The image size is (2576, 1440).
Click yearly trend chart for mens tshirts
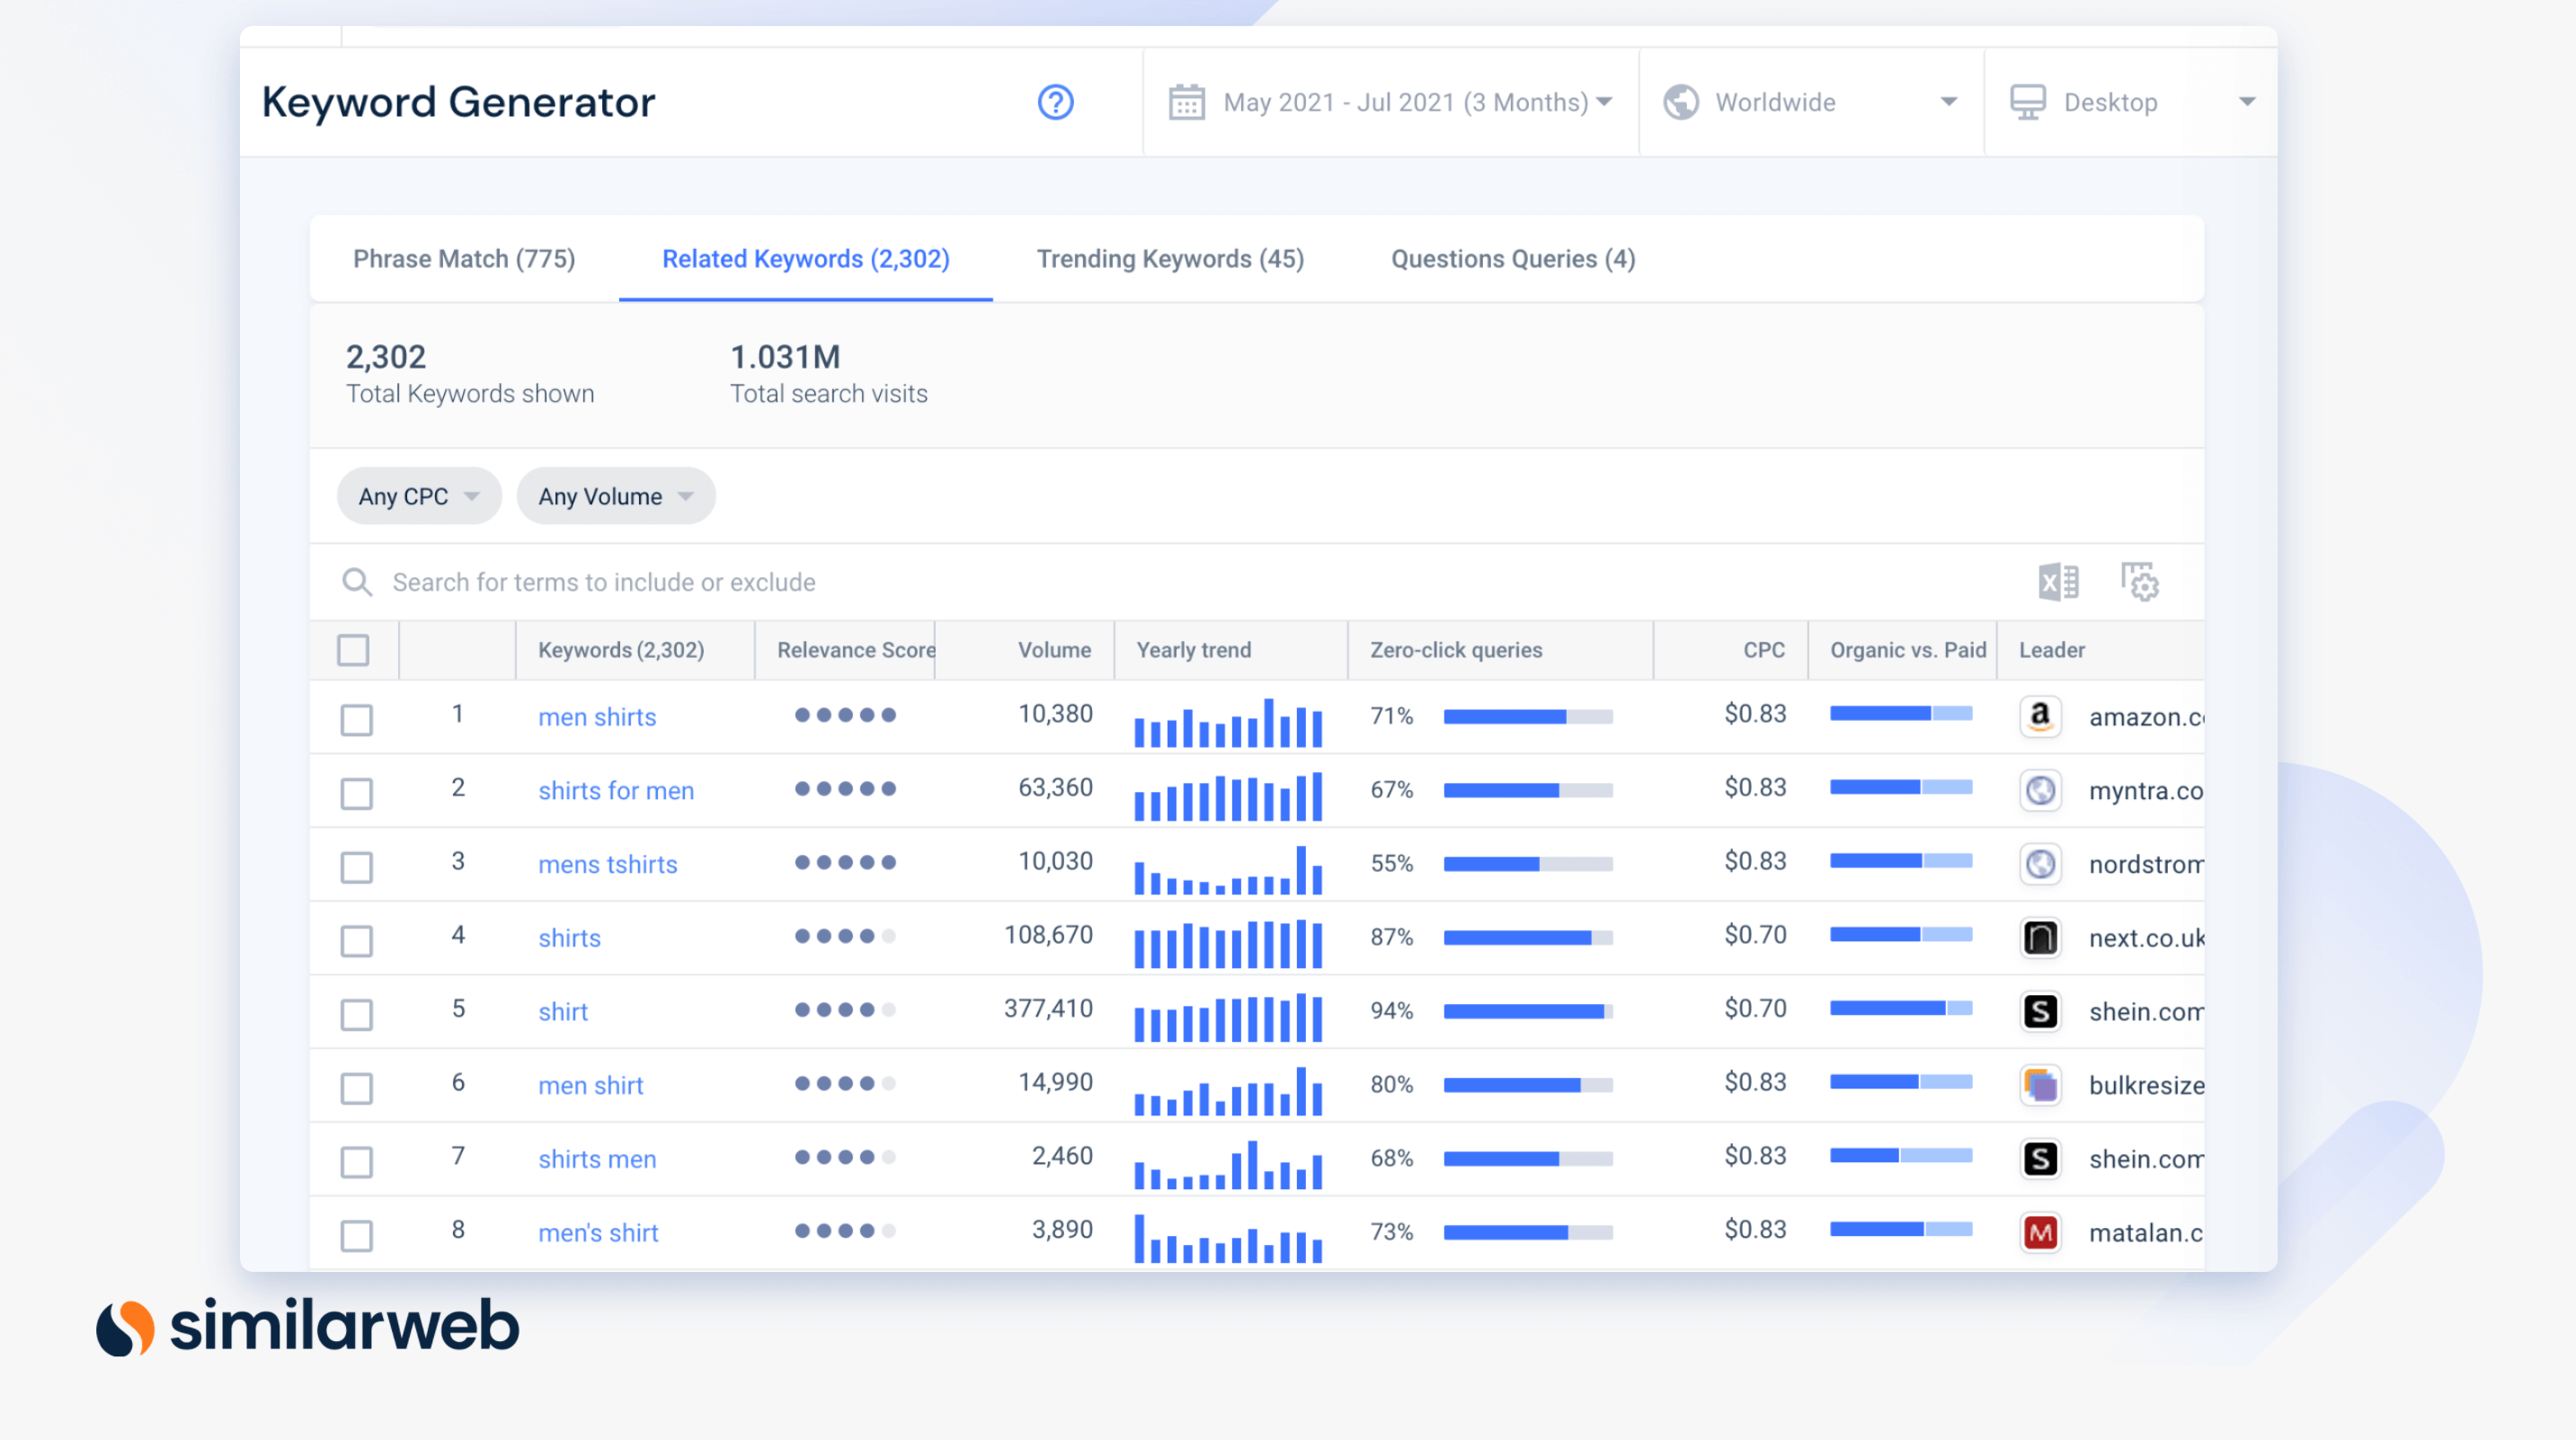[x=1228, y=870]
